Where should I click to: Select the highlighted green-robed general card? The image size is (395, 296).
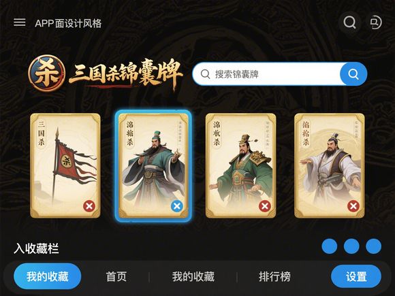pyautogui.click(x=153, y=165)
